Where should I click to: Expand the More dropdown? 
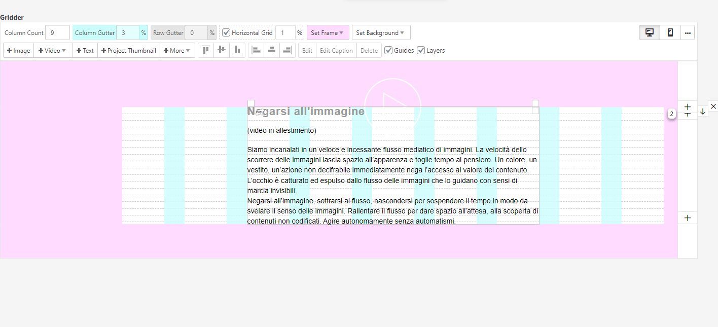[177, 51]
